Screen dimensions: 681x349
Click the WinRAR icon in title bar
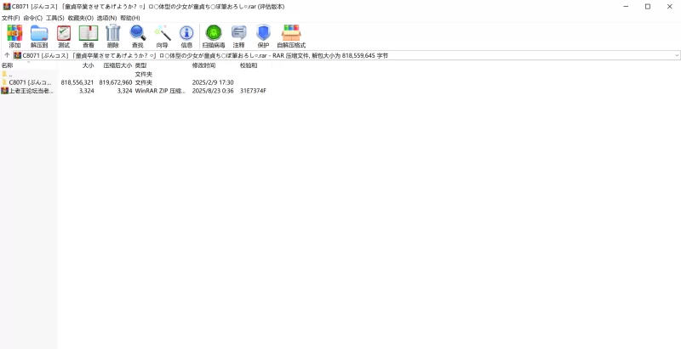7,7
